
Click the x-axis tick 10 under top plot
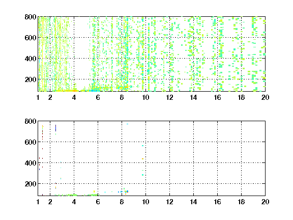145,97
